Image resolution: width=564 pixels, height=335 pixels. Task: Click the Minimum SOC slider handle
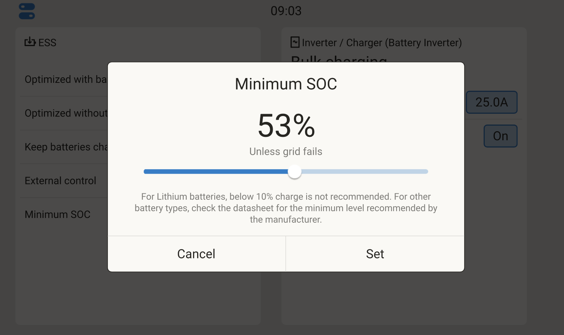pos(295,171)
